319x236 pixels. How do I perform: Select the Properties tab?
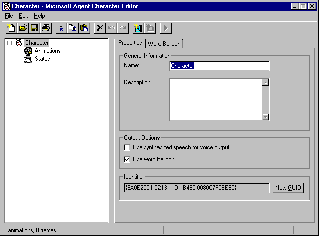tap(130, 43)
